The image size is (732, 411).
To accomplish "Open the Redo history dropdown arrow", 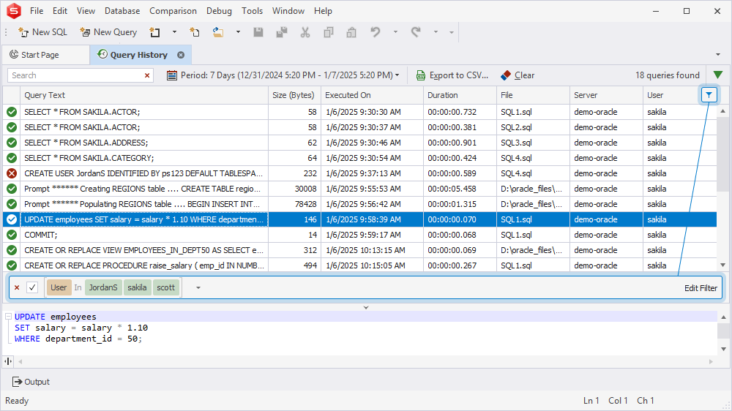I will (x=436, y=32).
